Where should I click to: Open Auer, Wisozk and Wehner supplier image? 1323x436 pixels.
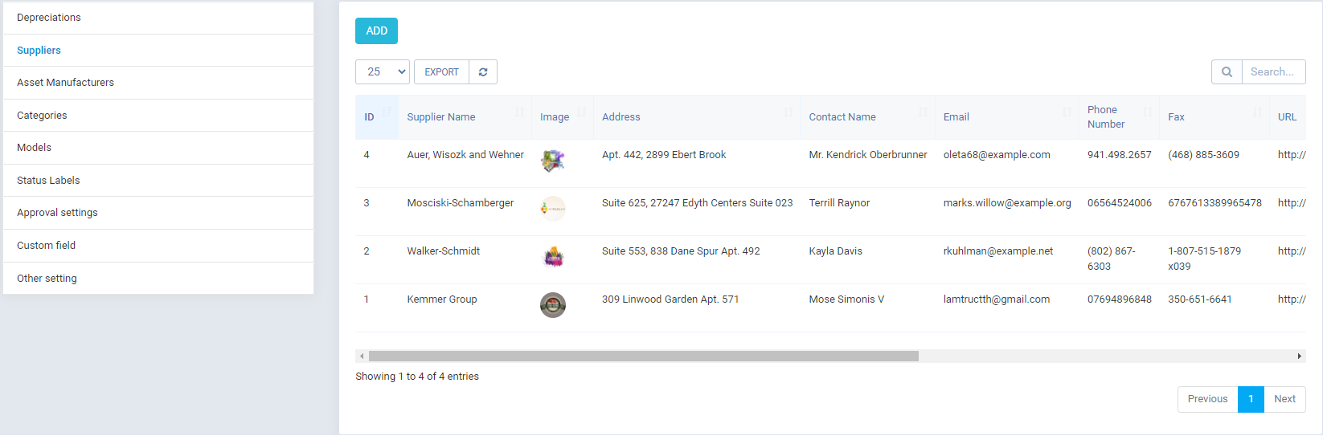553,161
